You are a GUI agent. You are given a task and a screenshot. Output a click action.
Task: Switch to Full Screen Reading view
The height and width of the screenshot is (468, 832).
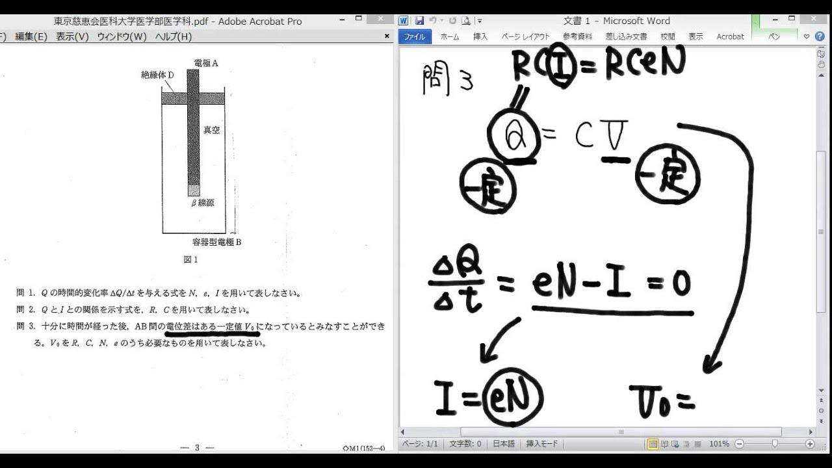coord(664,444)
